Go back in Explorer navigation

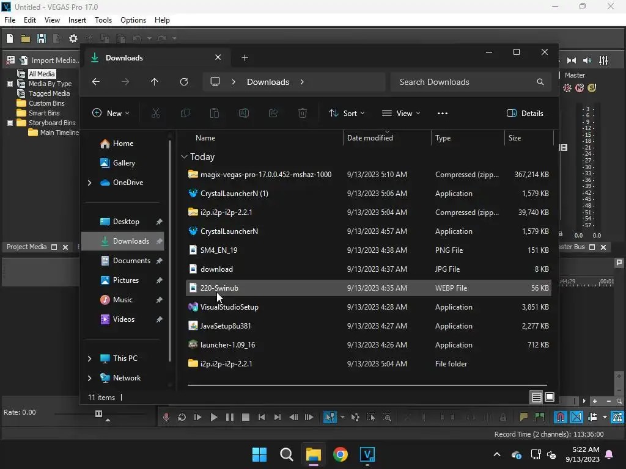pos(96,82)
